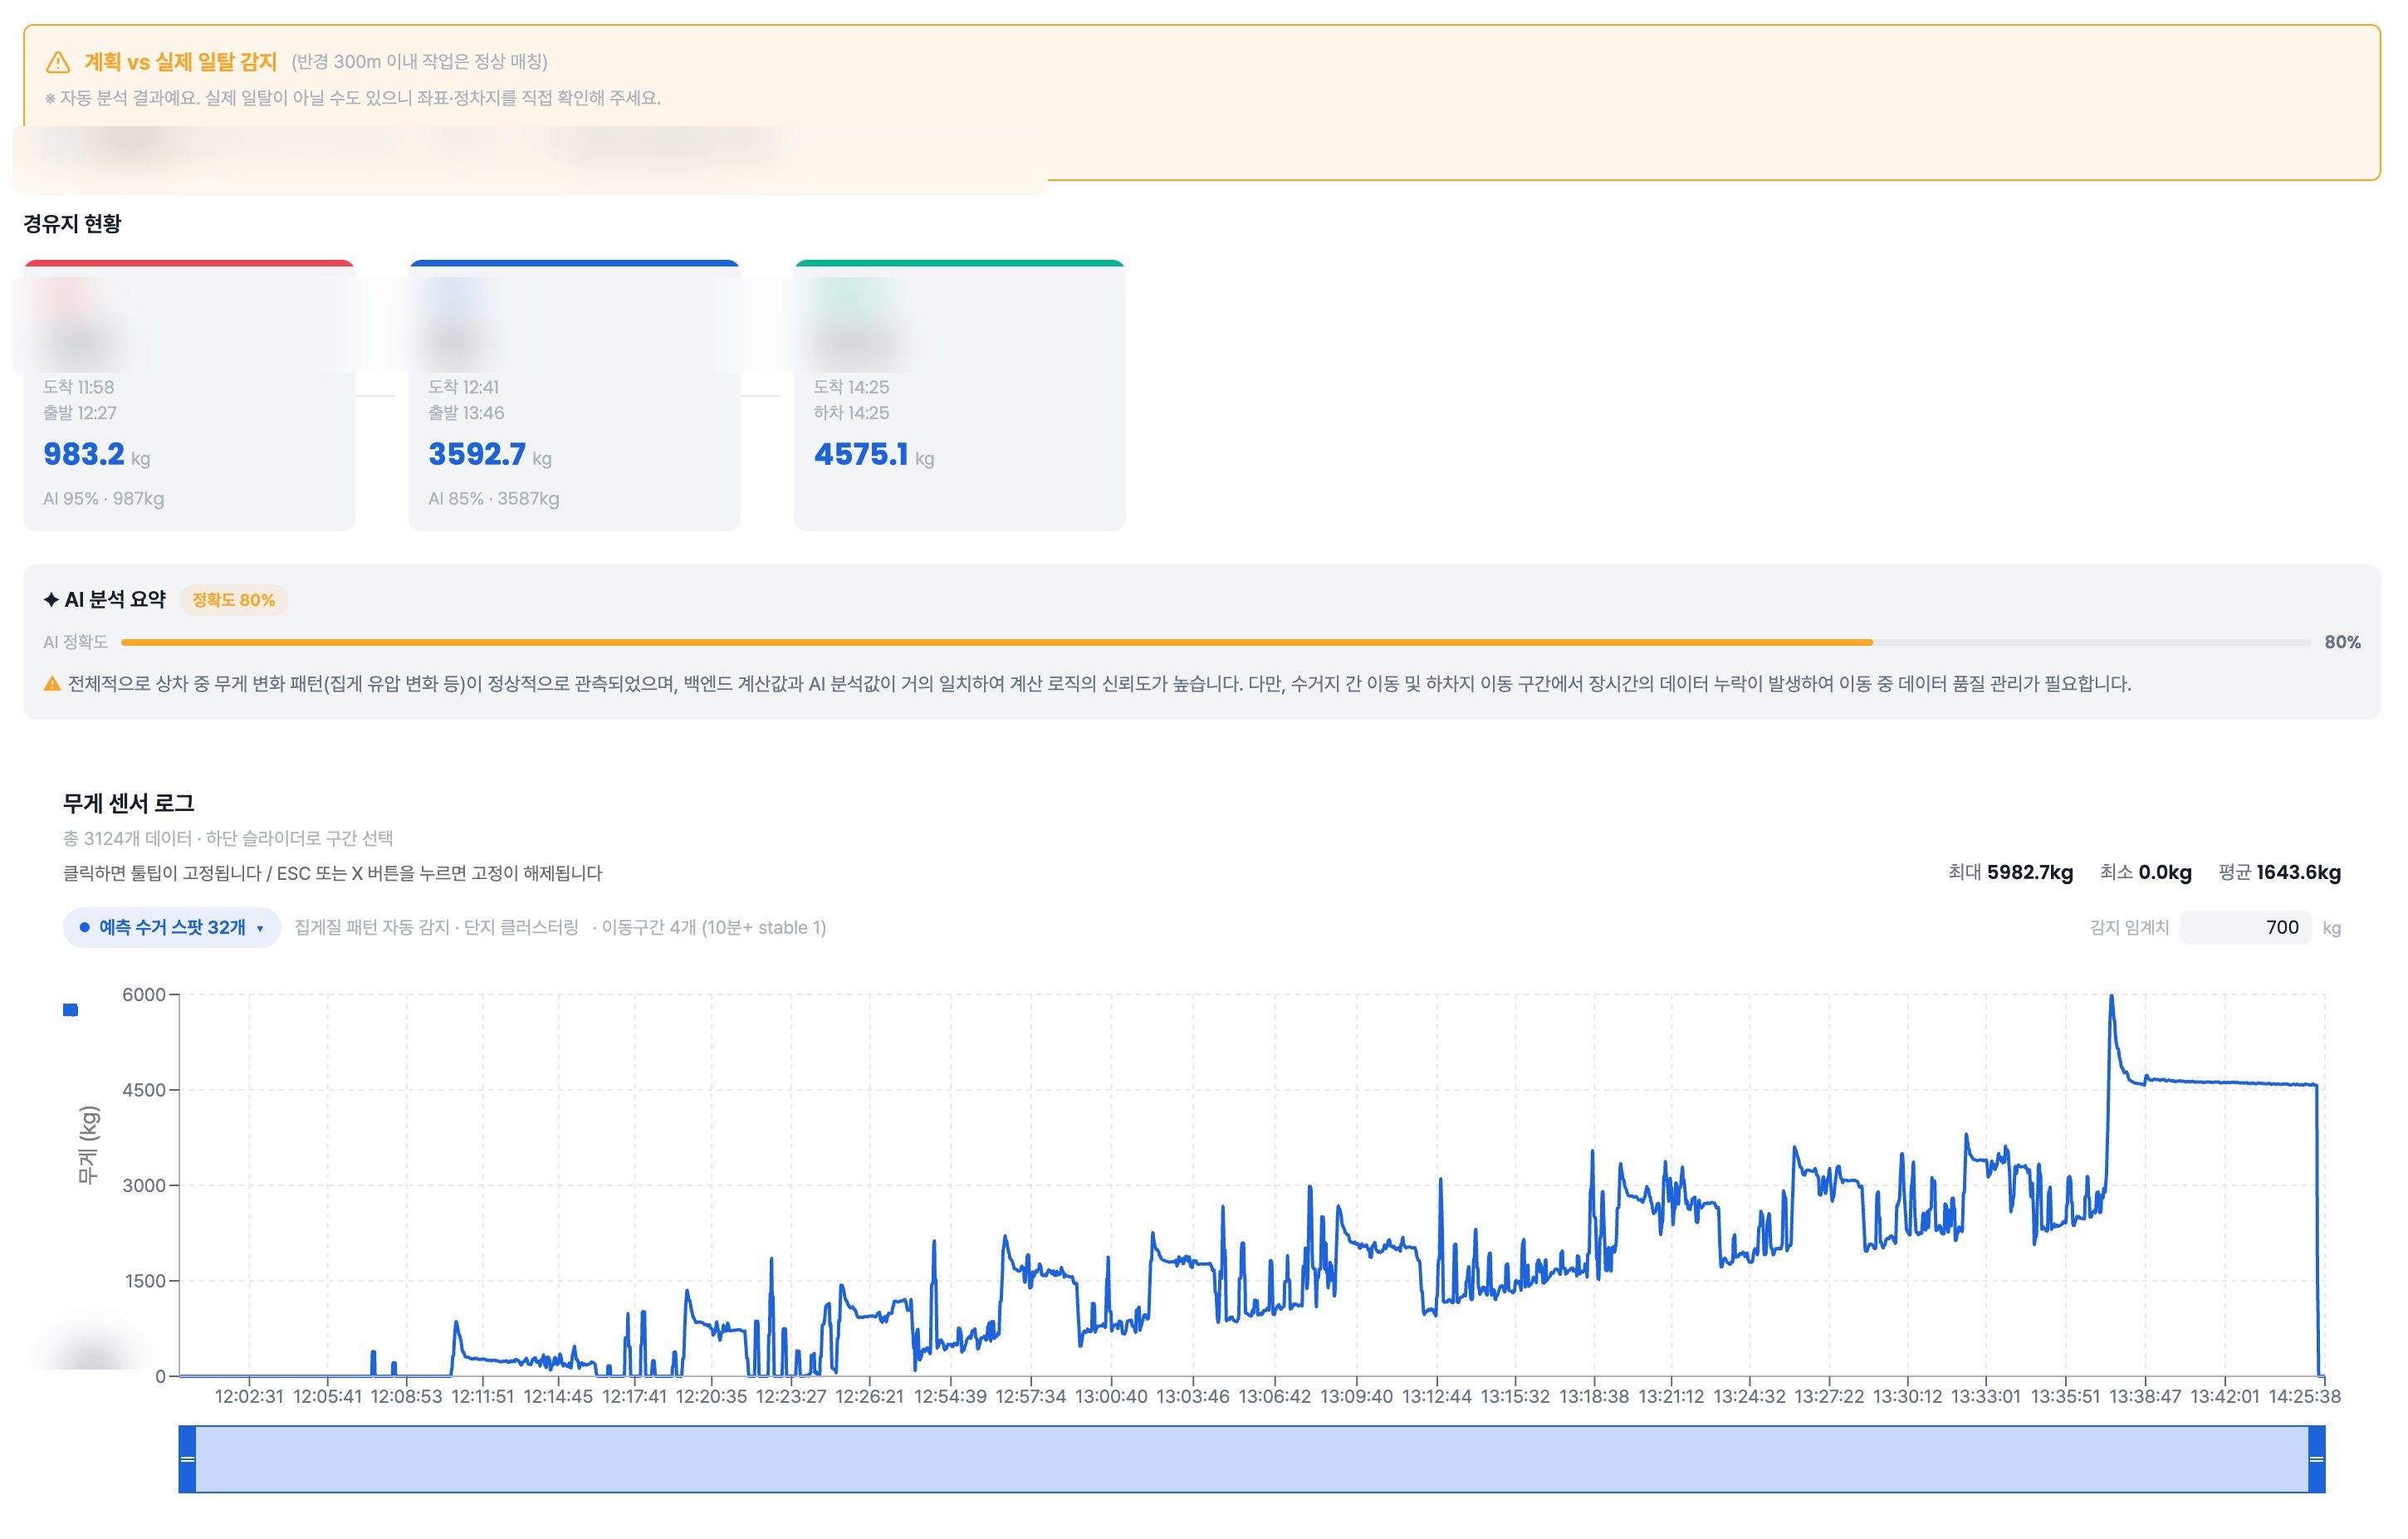
Task: Click the dropdown arrow on 예측 수거 스팟 pill
Action: [260, 928]
